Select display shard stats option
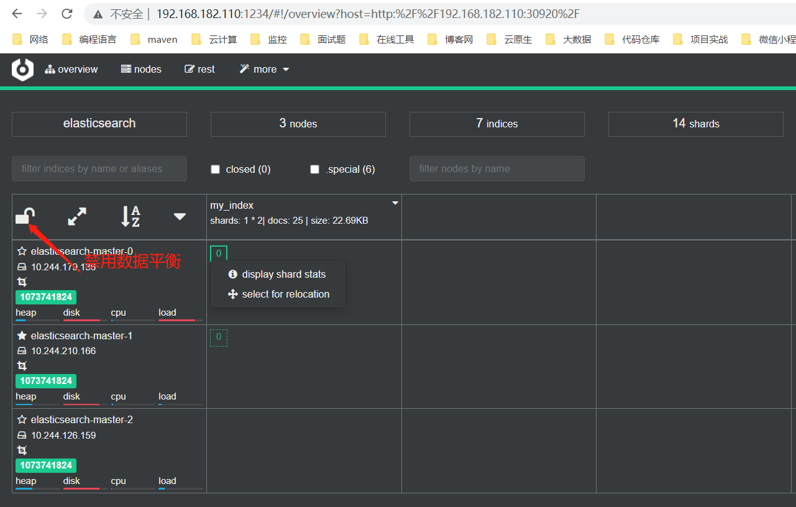Screen dimensions: 796x507 (x=278, y=274)
